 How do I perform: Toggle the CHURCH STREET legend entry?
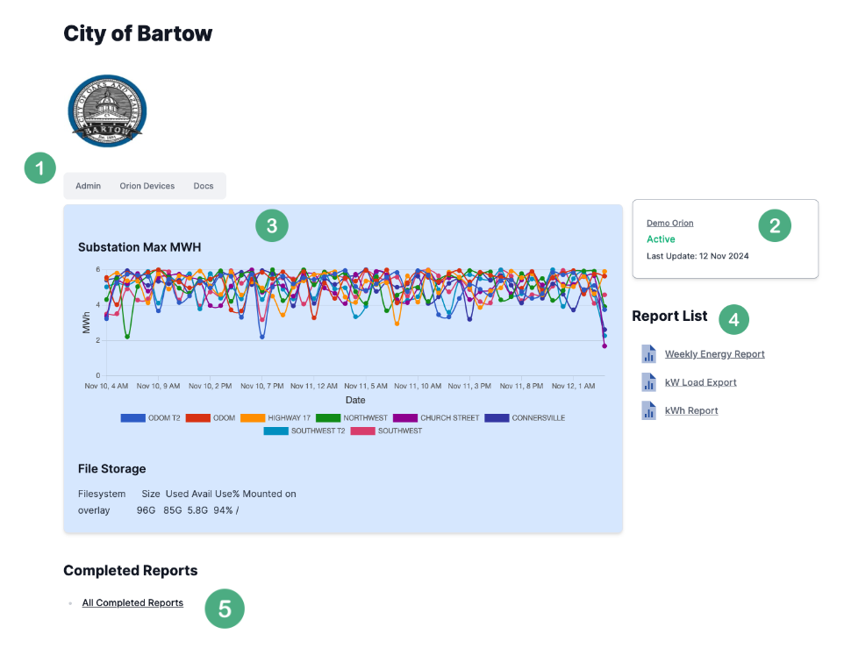pos(436,418)
